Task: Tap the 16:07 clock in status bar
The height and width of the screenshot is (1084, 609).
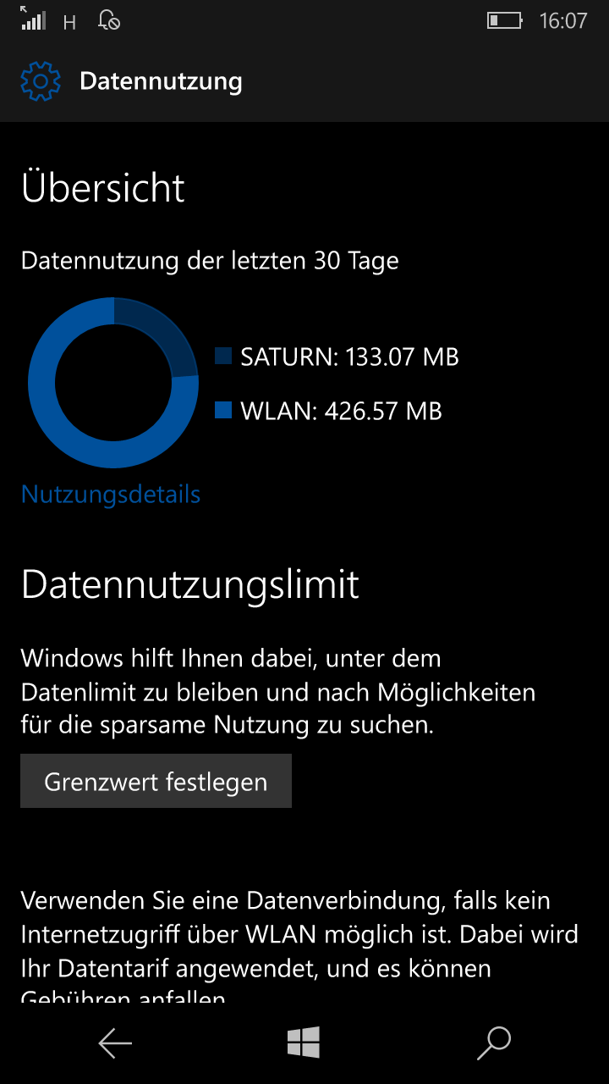Action: [x=563, y=20]
